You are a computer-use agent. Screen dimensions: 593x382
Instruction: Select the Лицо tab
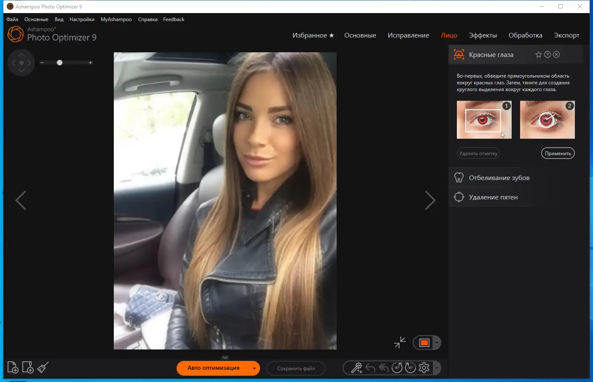[449, 35]
